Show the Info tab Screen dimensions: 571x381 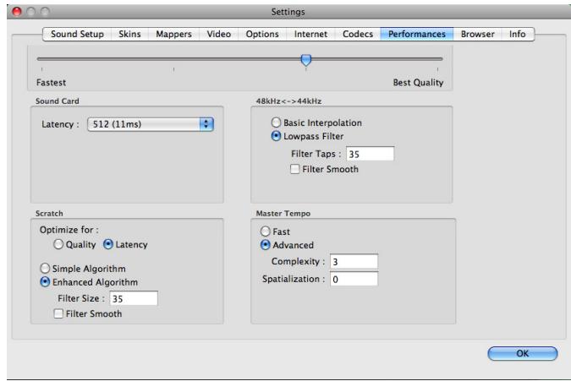tap(517, 34)
